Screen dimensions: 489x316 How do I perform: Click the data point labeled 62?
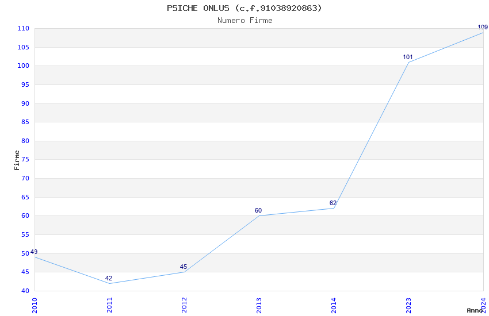click(x=334, y=208)
